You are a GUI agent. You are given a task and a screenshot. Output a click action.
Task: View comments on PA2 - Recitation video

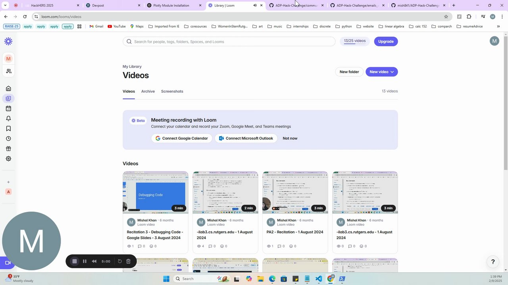[281, 246]
